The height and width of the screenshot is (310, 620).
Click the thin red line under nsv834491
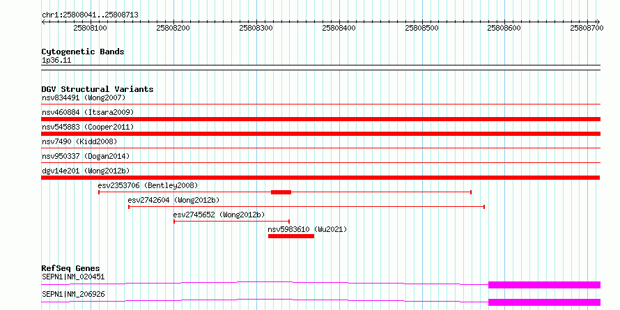(x=320, y=104)
